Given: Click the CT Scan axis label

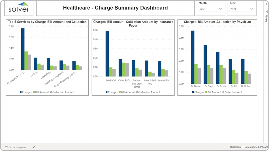Looking at the screenshot, I should pyautogui.click(x=34, y=74).
